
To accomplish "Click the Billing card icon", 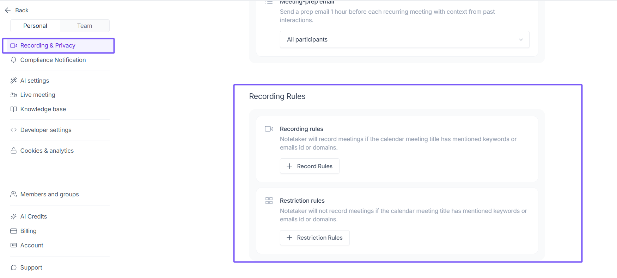I will click(x=14, y=231).
